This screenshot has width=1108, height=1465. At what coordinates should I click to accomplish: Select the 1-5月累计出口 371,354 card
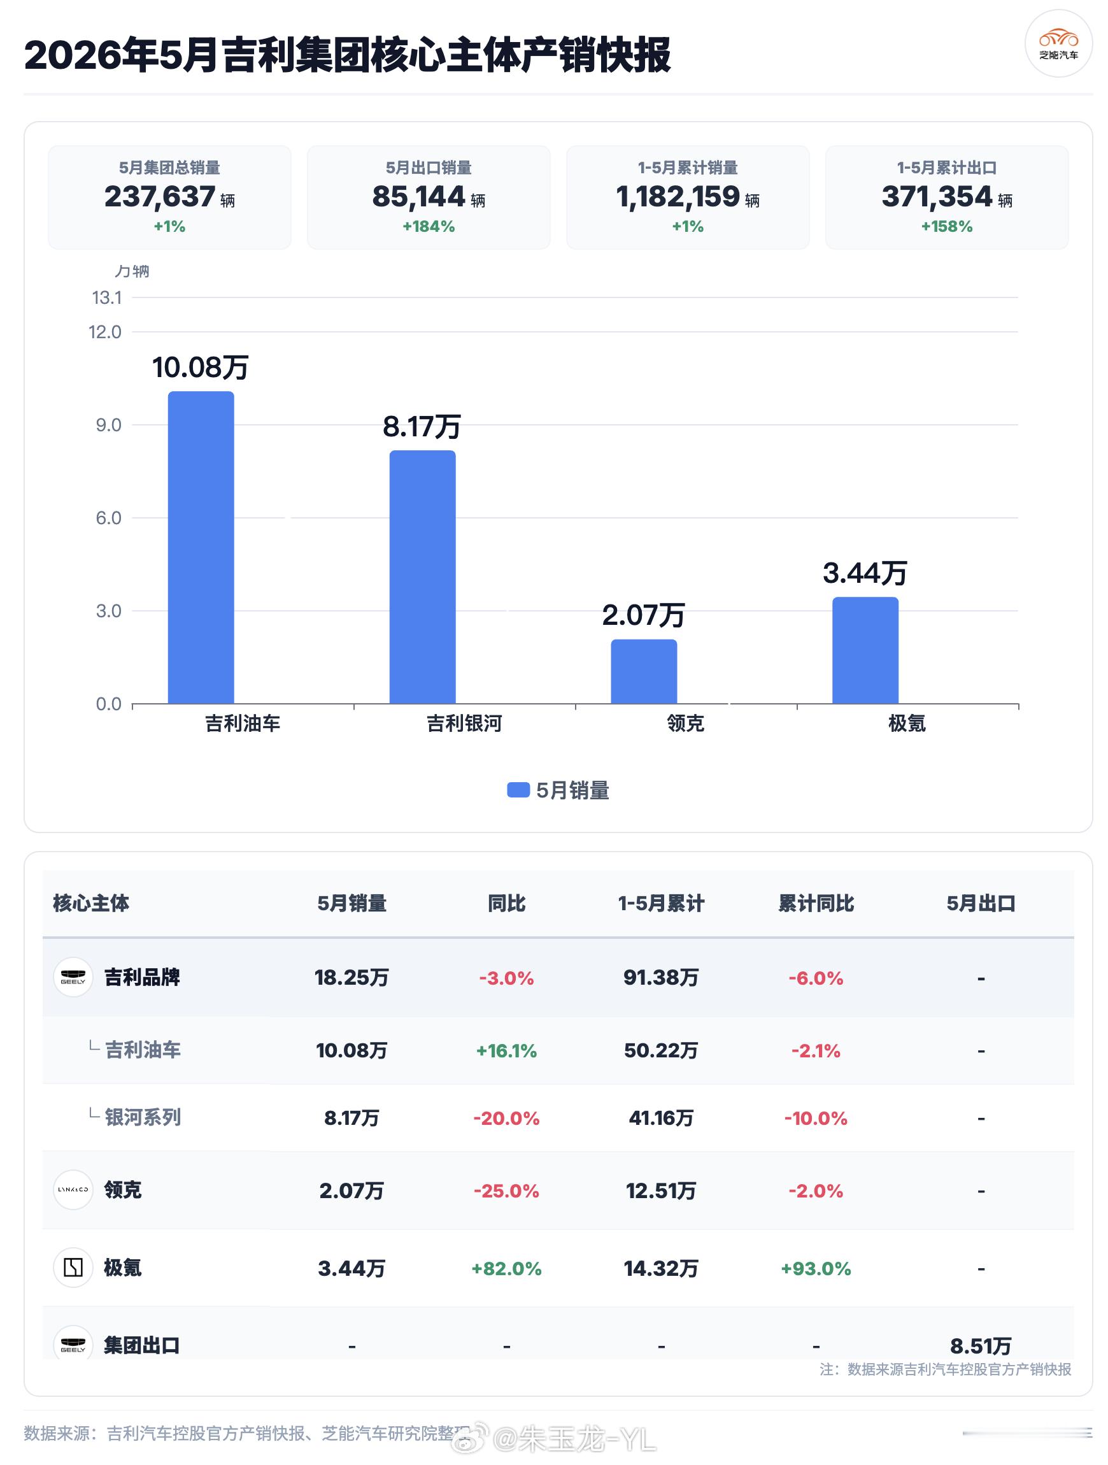(946, 197)
